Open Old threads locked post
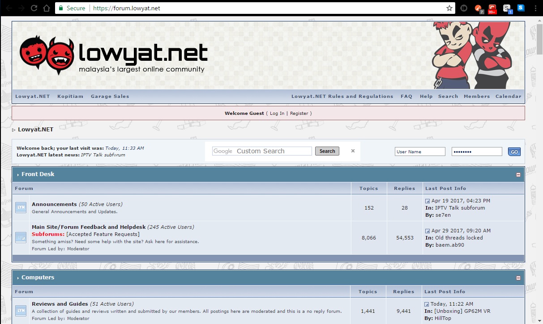This screenshot has height=324, width=543. (459, 238)
